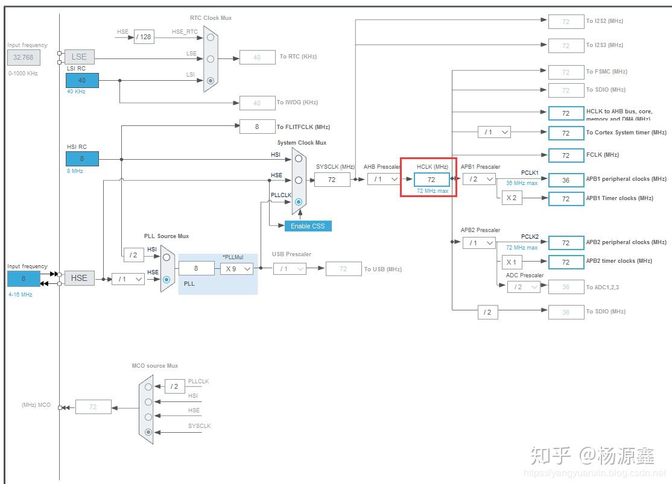
Task: Click the To SDIO 36 value box
Action: click(x=566, y=312)
